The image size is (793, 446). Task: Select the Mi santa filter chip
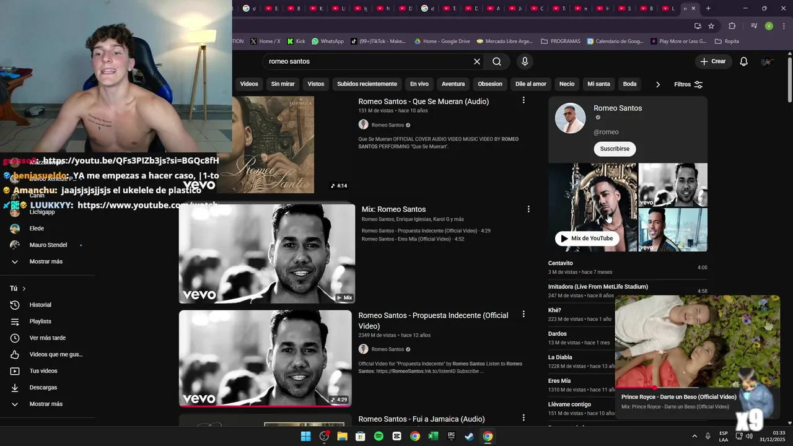point(598,84)
